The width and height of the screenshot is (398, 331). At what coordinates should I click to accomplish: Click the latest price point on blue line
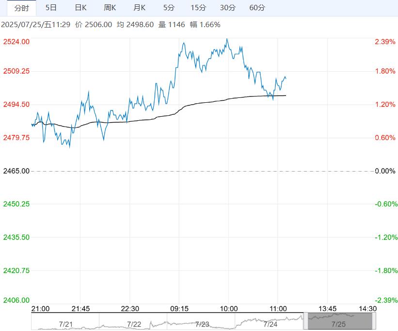[x=286, y=79]
